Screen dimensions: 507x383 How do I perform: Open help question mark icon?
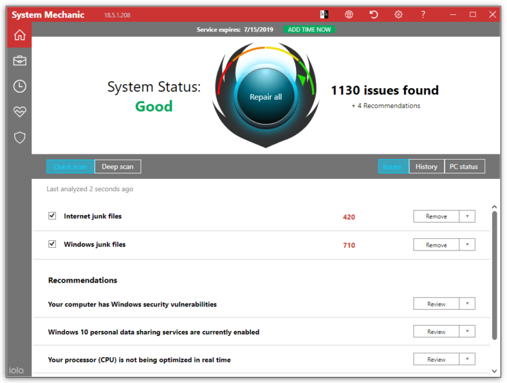423,15
